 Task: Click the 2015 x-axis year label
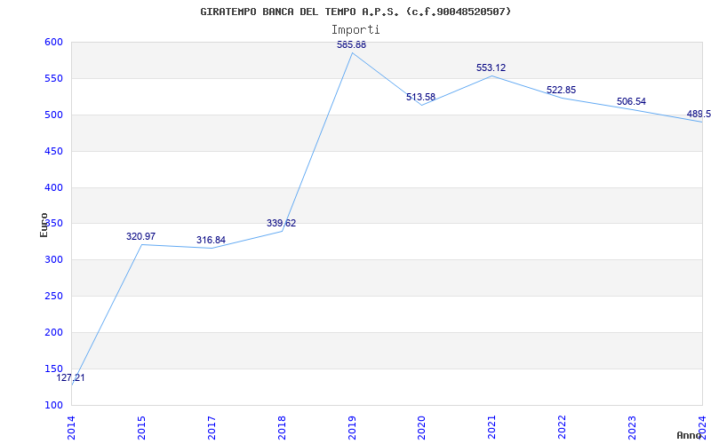(141, 427)
